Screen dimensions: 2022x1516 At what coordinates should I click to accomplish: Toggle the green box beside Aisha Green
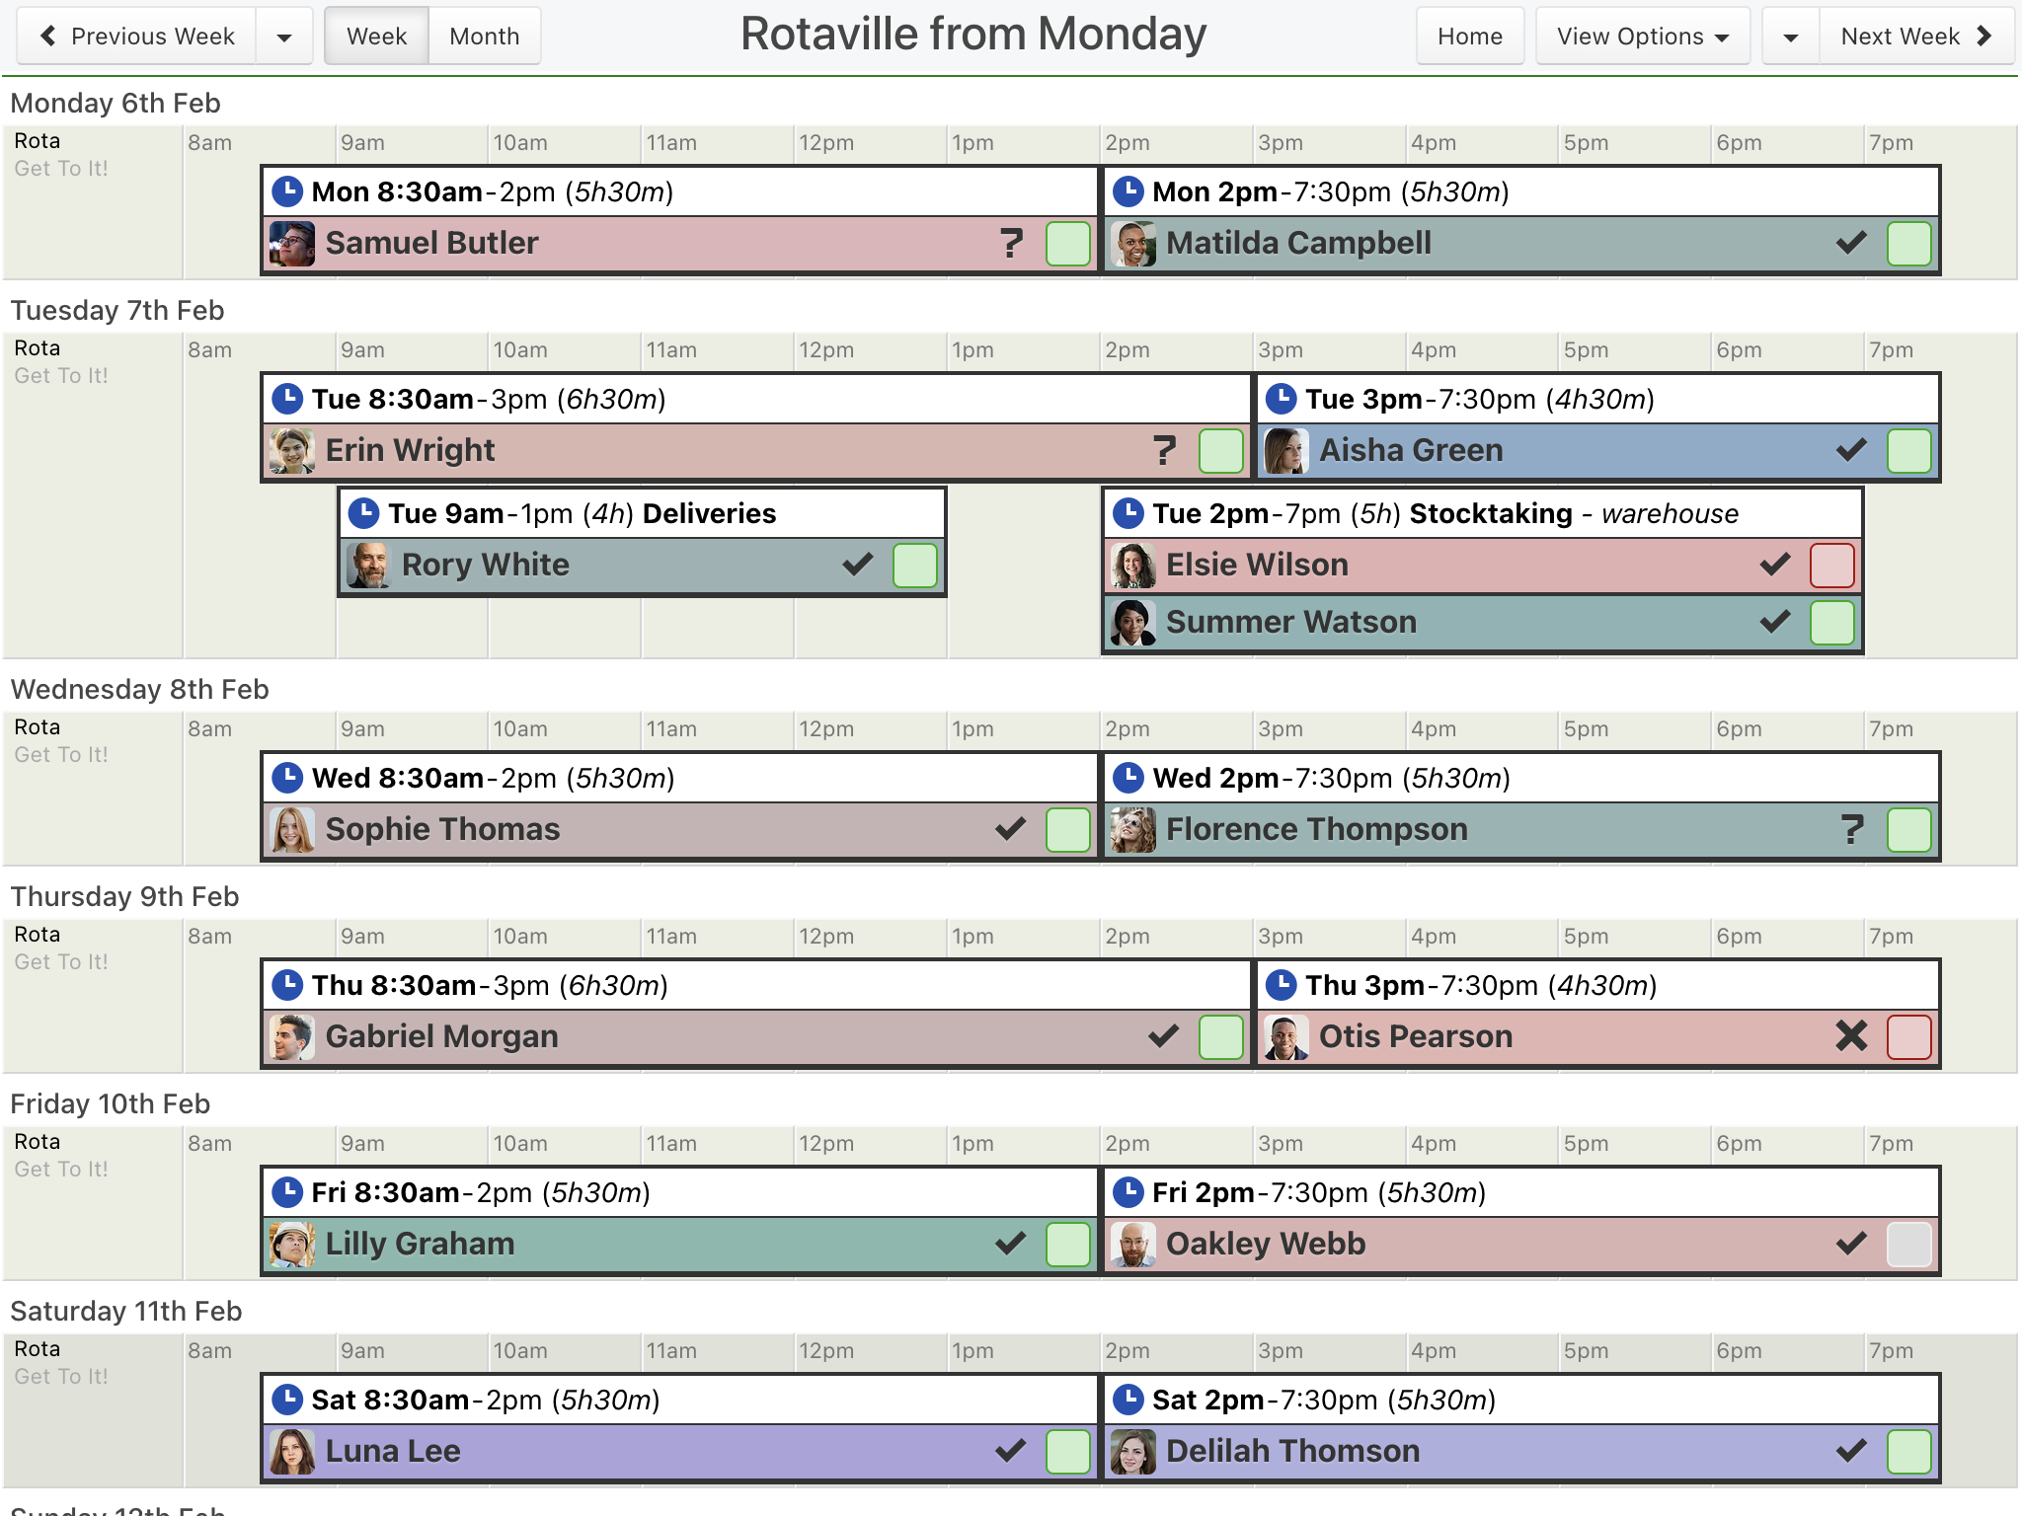[x=1908, y=450]
